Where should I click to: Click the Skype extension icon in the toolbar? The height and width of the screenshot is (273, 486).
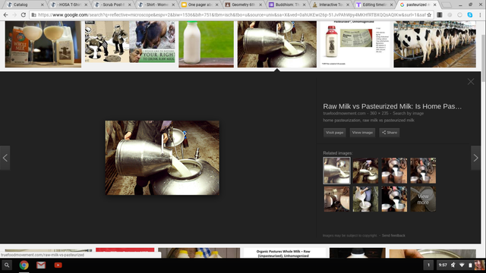coord(470,14)
